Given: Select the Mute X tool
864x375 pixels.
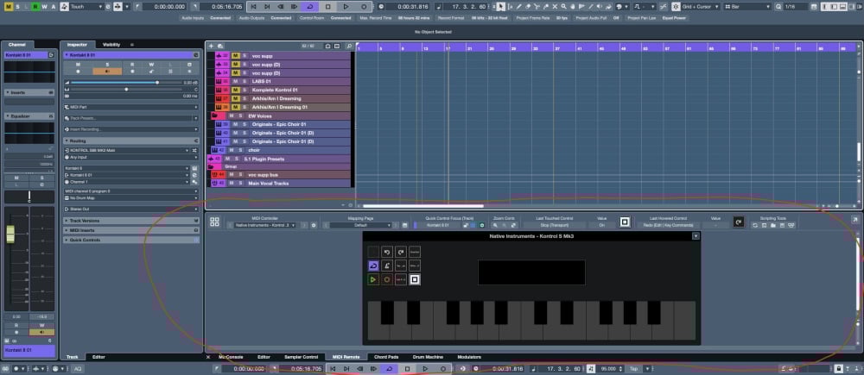Looking at the screenshot, I should click(x=555, y=7).
